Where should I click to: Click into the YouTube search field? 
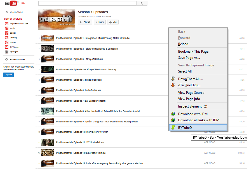88,3
